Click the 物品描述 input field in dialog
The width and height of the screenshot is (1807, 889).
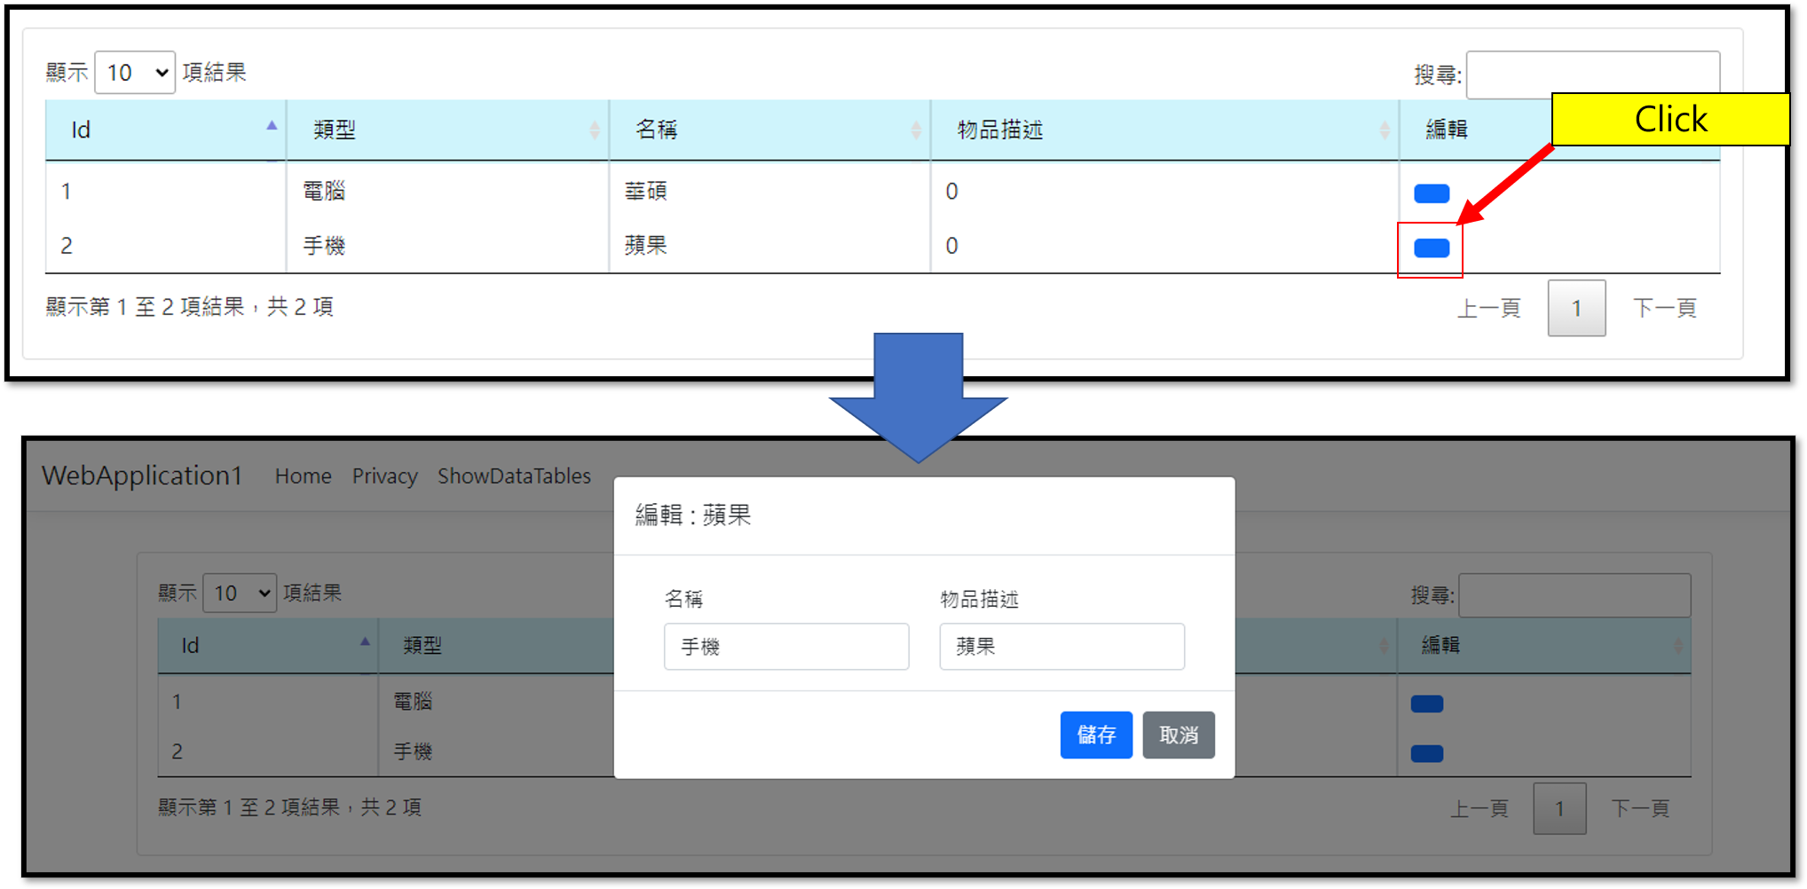coord(1061,647)
